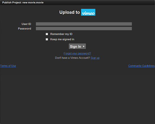Click the Don't have a Vimeo Account text

[72, 58]
